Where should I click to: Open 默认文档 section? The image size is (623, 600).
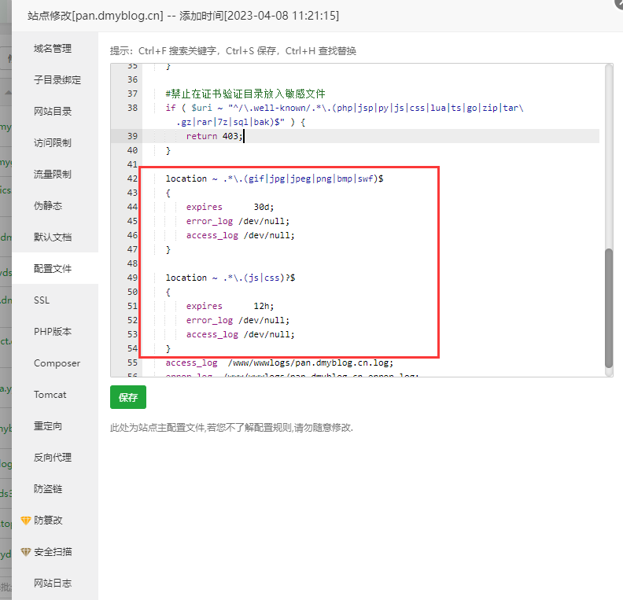point(53,237)
